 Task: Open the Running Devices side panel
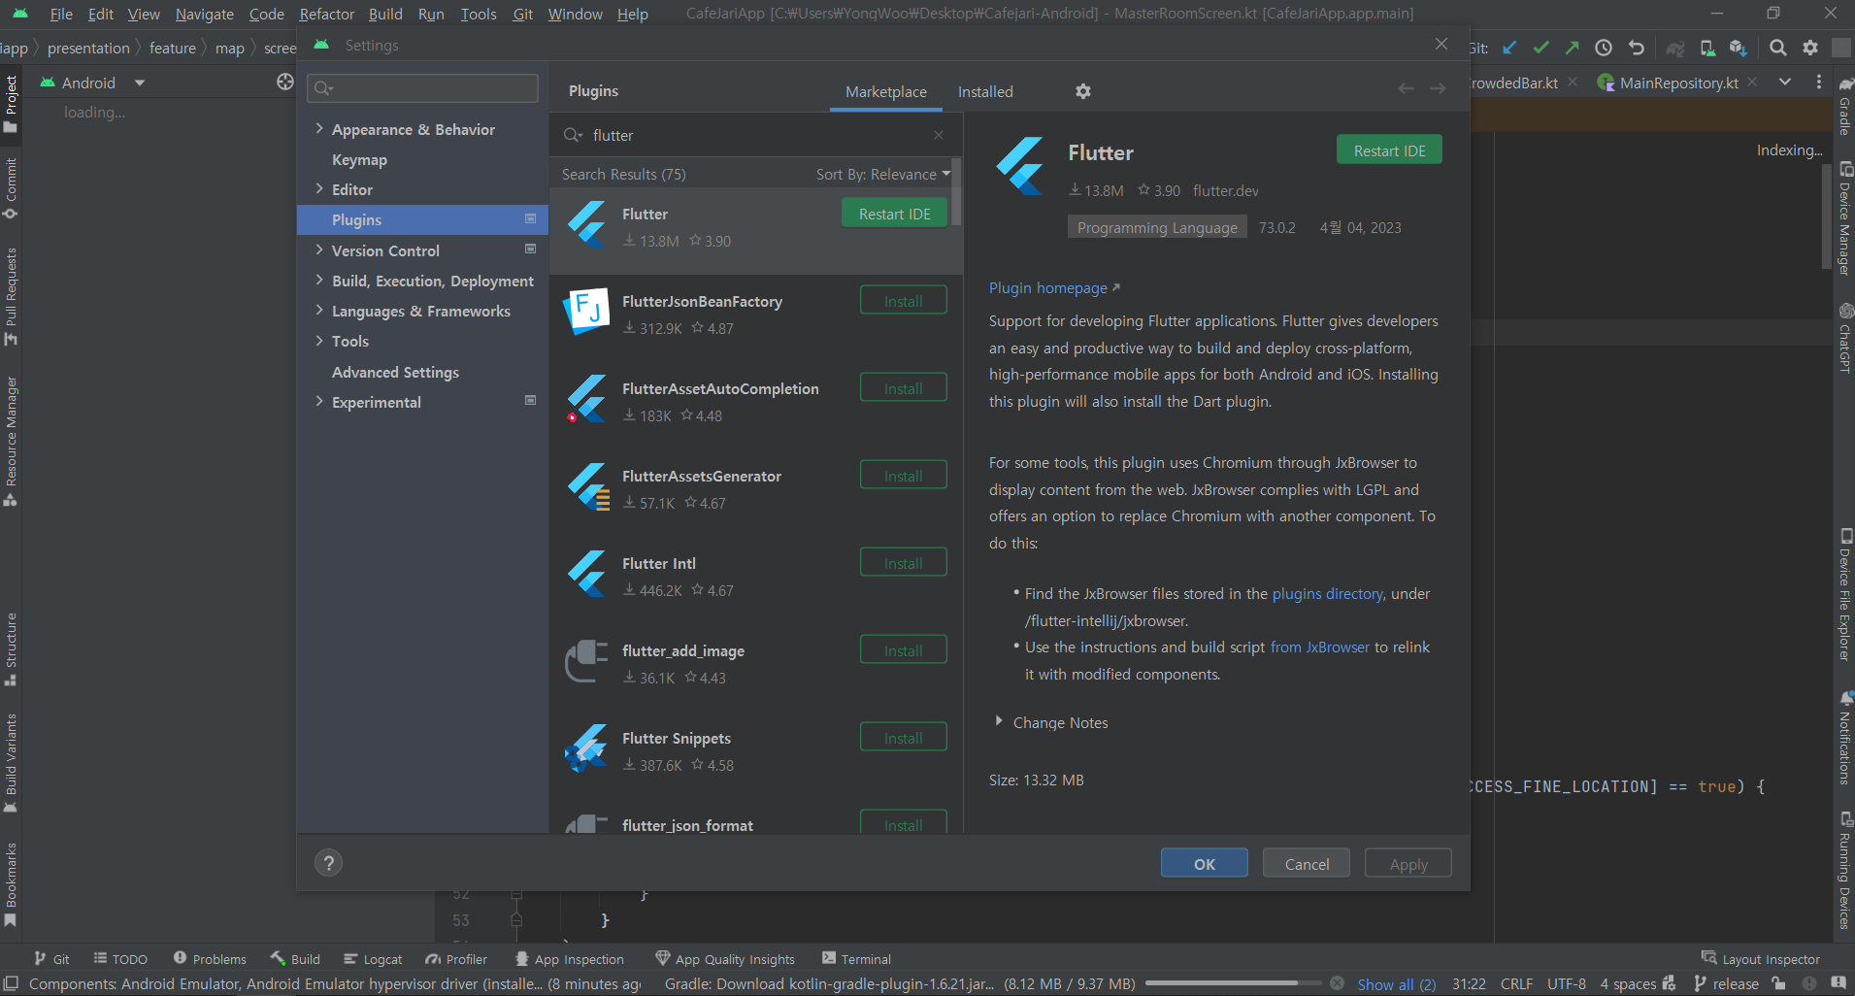1844,871
